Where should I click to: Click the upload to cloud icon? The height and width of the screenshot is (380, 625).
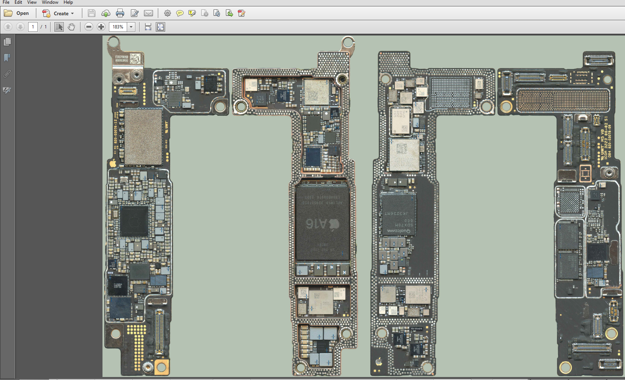click(106, 13)
